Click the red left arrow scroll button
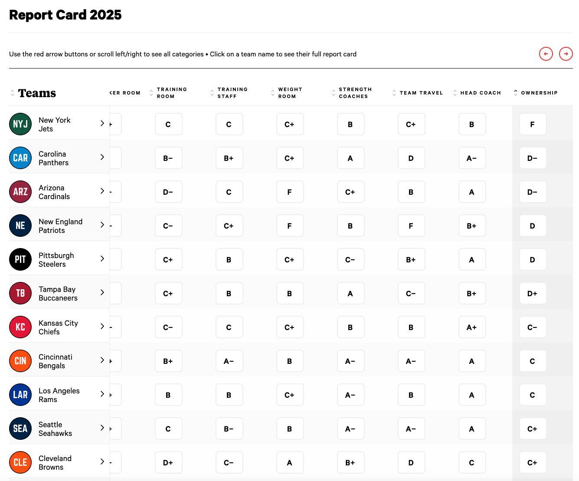Image resolution: width=579 pixels, height=481 pixels. point(546,54)
